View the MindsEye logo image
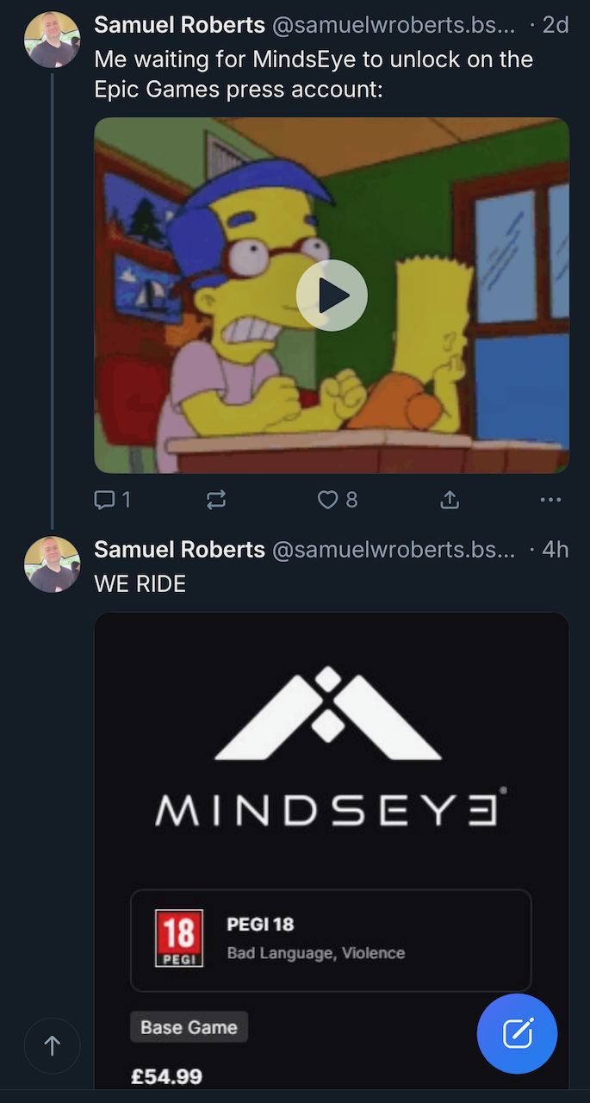This screenshot has width=590, height=1103. [332, 746]
